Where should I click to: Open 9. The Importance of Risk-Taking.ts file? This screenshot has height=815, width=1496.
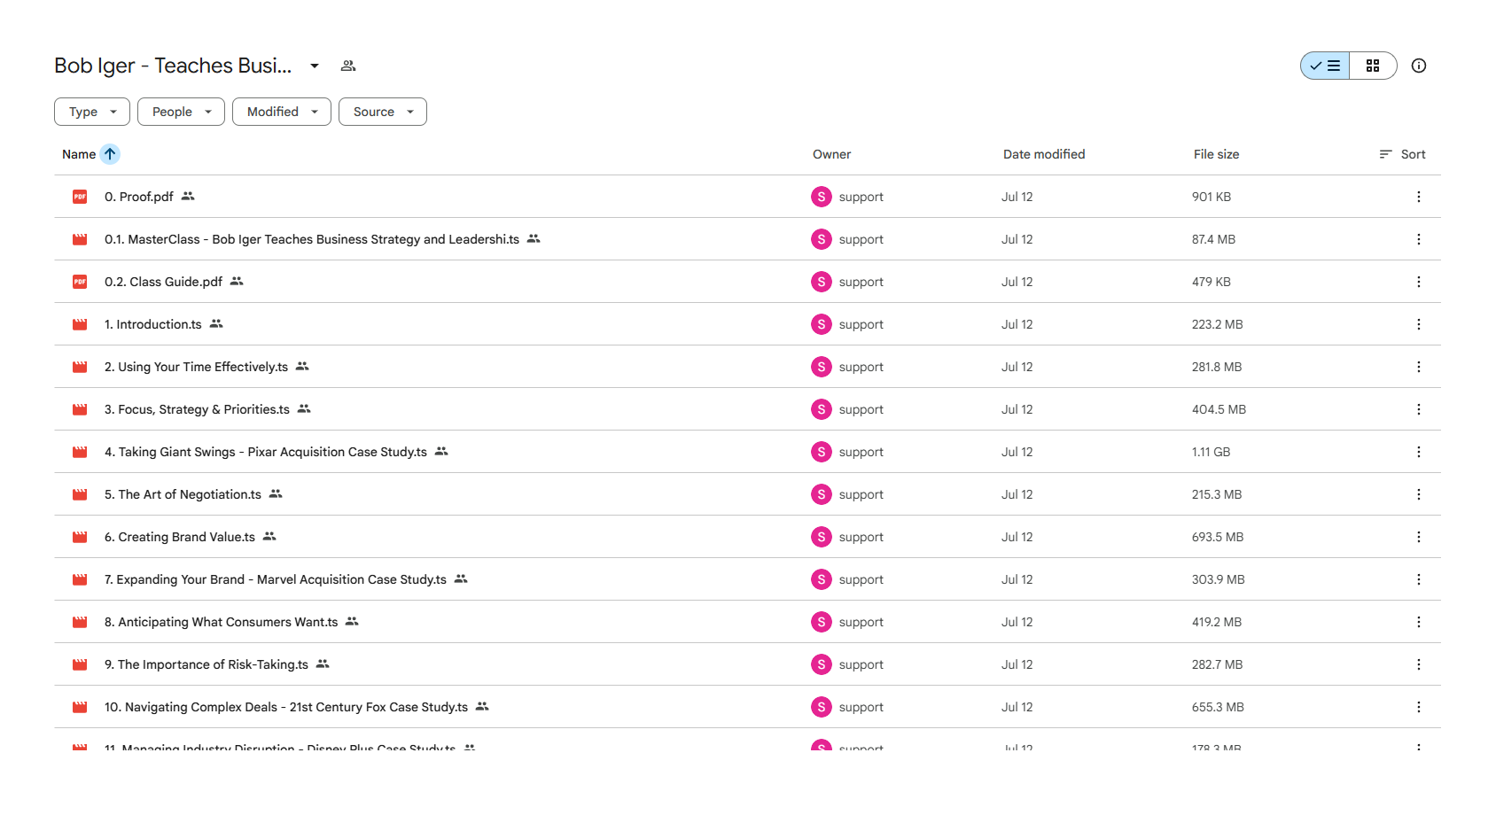coord(206,664)
